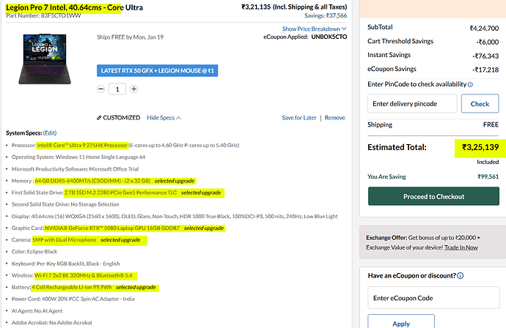Click the CUSTOMIZED pencil icon

point(100,118)
